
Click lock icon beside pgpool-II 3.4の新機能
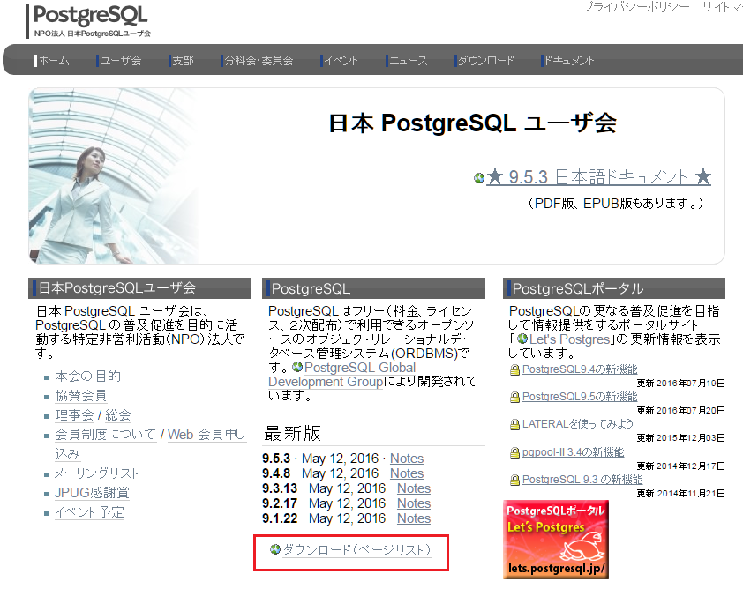click(x=514, y=453)
